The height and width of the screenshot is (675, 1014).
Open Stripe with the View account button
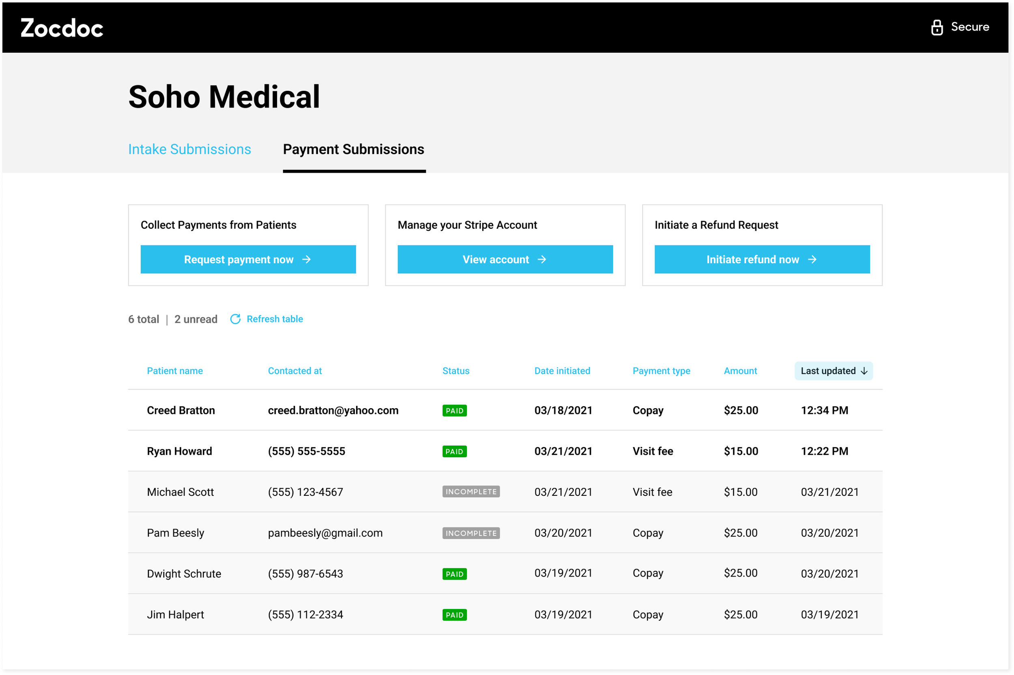(505, 259)
